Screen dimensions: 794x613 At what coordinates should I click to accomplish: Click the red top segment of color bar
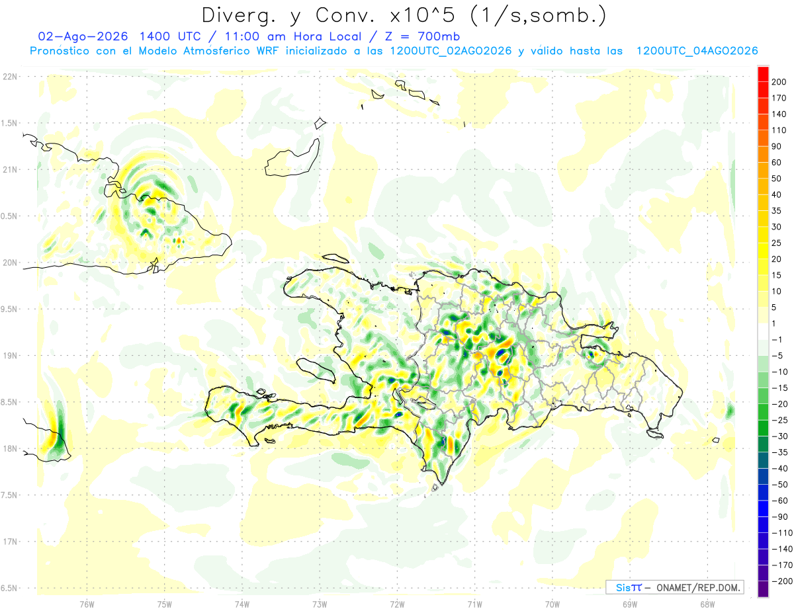coord(763,74)
